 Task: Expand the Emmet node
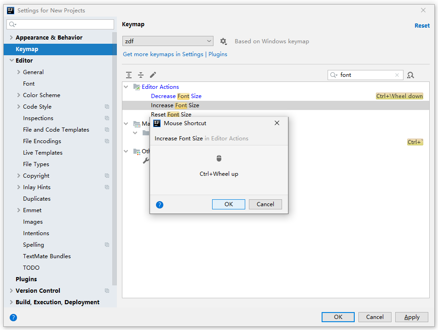coord(19,210)
